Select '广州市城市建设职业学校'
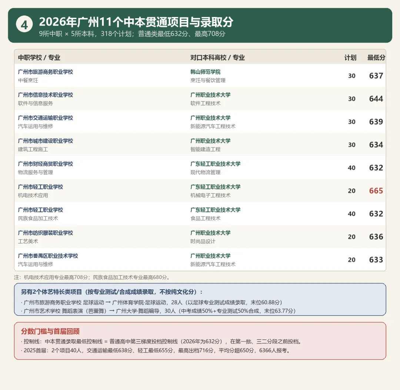Screen dimensions: 400x390 click(46, 140)
